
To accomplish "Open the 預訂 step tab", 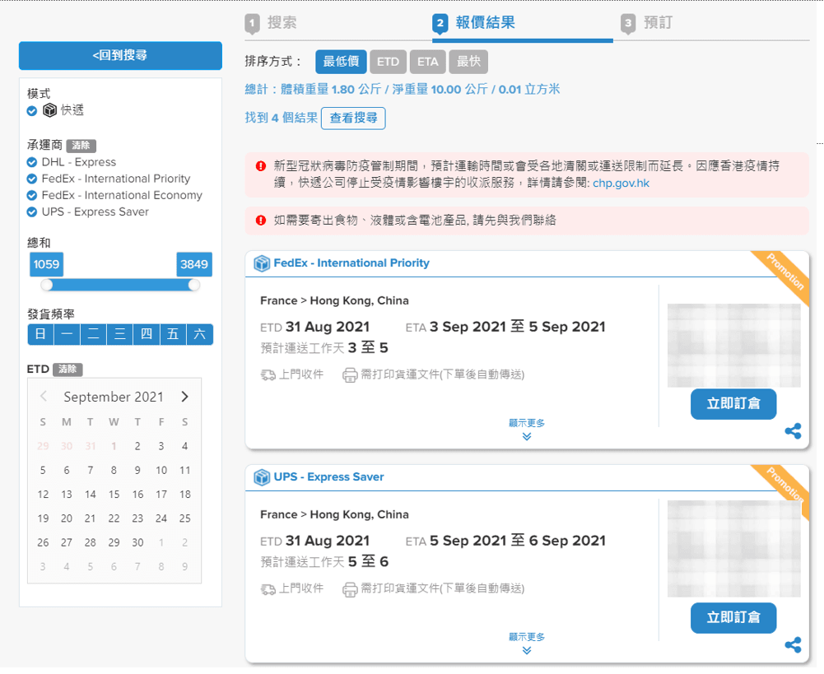I will pyautogui.click(x=658, y=22).
